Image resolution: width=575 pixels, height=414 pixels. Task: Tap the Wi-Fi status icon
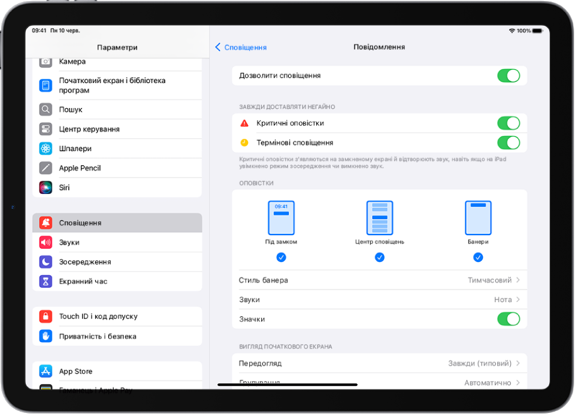coord(512,31)
